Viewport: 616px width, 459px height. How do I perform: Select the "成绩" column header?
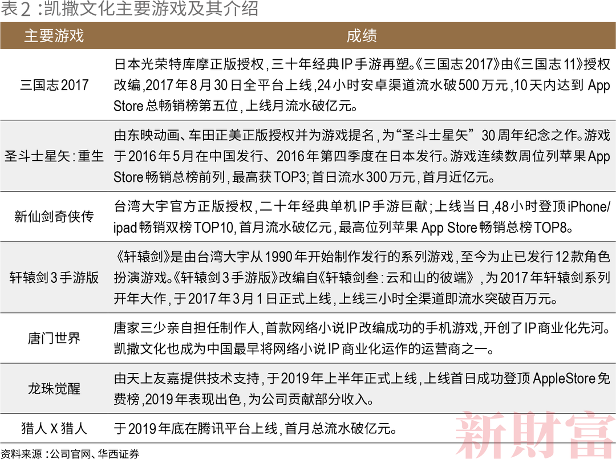click(x=362, y=36)
